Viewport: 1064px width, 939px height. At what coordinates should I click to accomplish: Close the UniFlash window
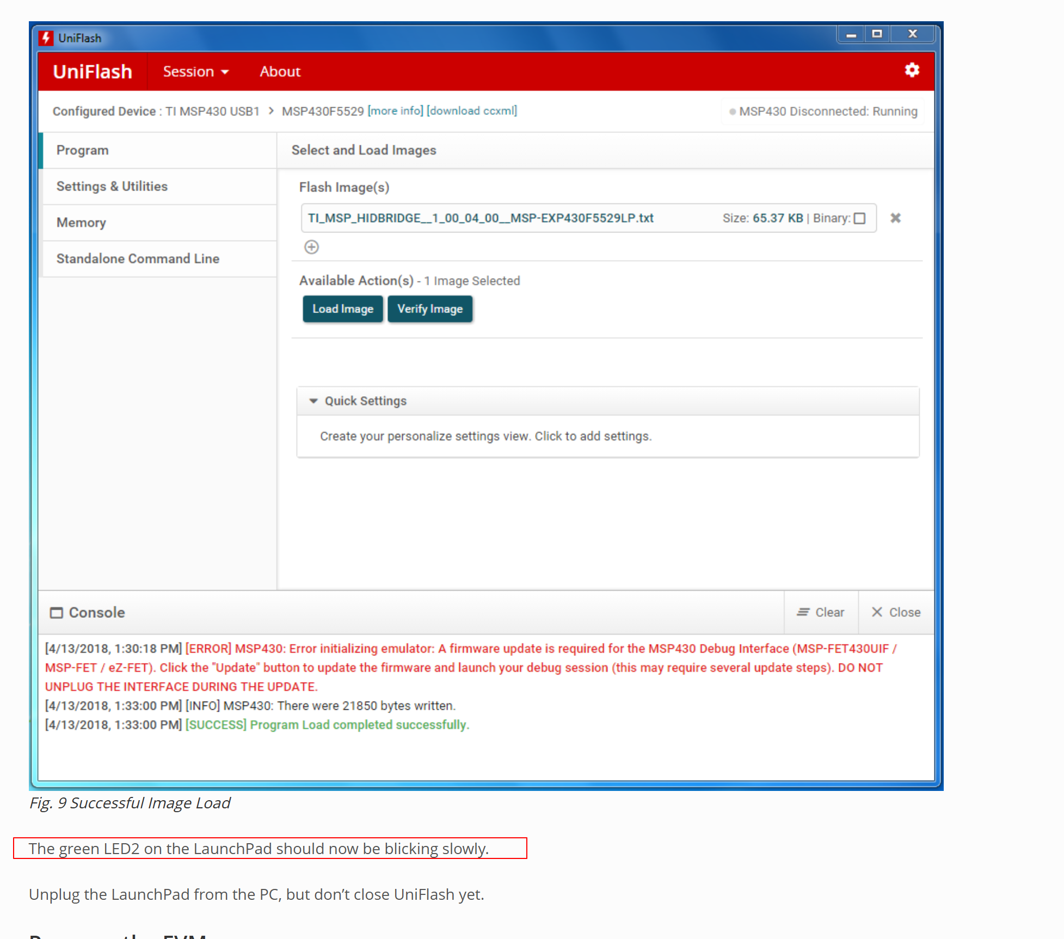913,34
